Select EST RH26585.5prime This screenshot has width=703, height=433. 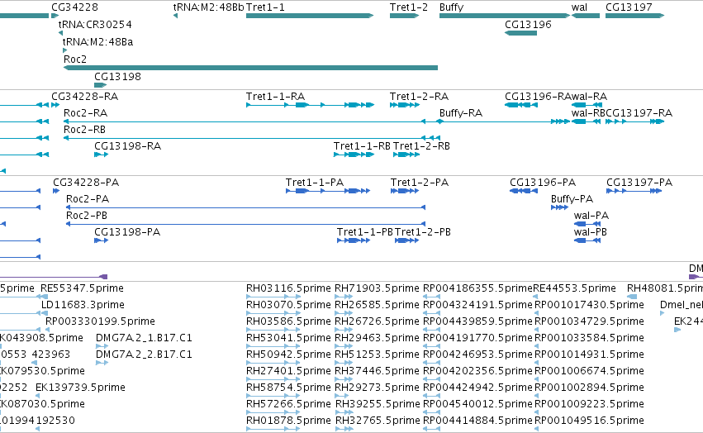[x=377, y=305]
